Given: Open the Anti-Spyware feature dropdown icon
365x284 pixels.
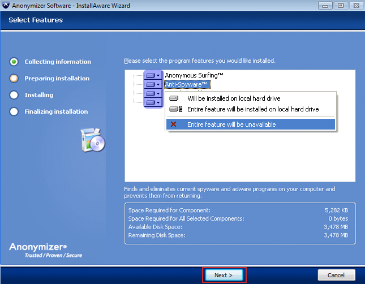Looking at the screenshot, I should 153,84.
